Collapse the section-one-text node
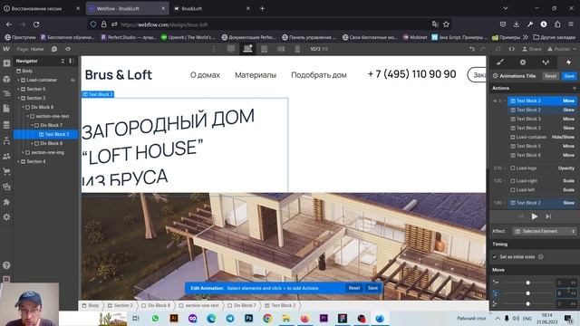 (27, 116)
